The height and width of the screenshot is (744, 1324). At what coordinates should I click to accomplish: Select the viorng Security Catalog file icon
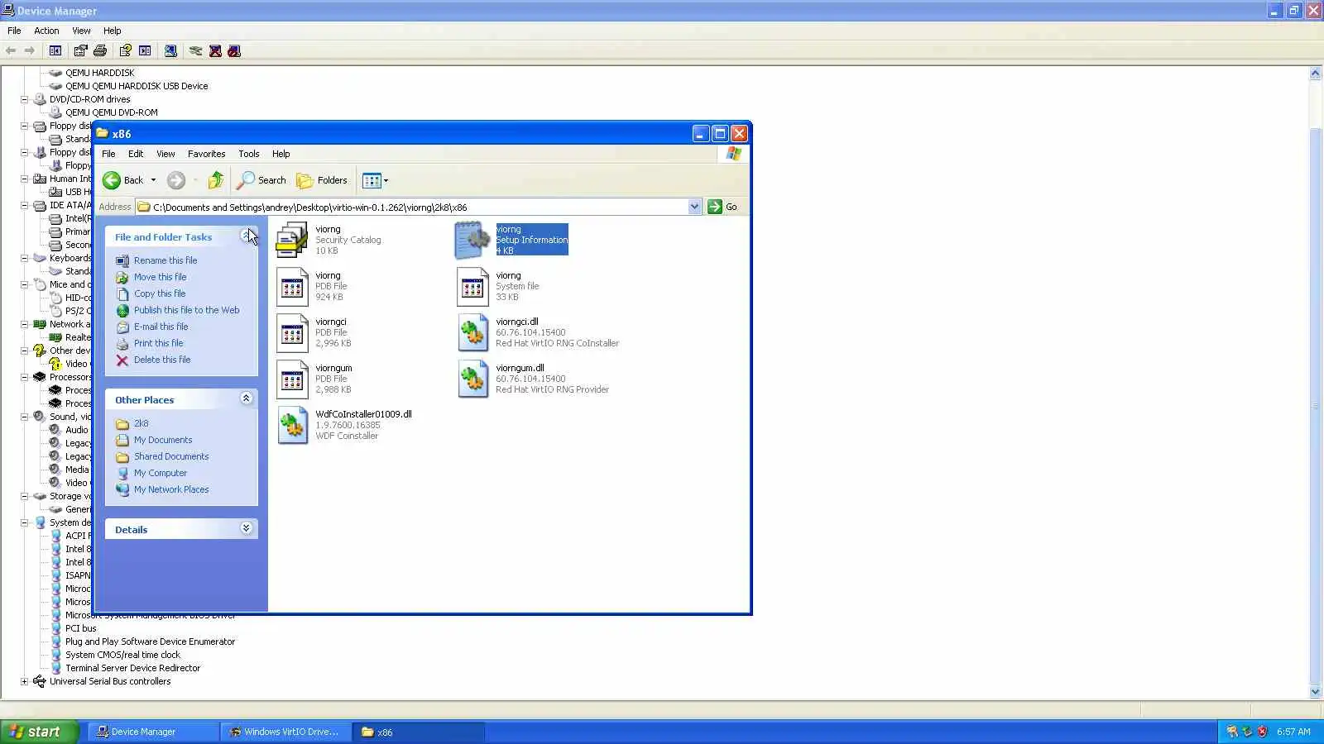click(x=292, y=240)
